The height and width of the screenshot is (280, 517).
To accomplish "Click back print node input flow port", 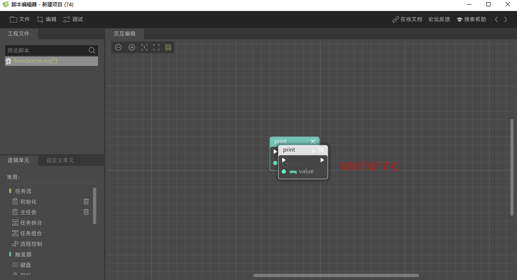I will tap(275, 152).
